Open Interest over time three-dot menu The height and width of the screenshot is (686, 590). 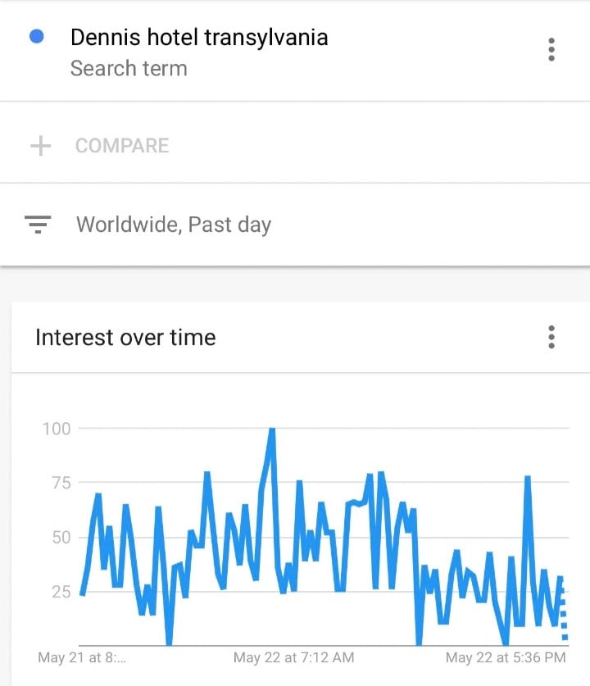[x=551, y=337]
